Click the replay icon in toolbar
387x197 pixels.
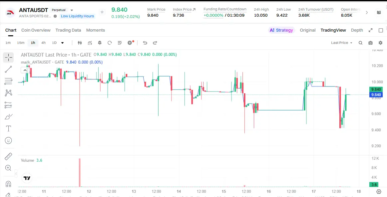[110, 43]
